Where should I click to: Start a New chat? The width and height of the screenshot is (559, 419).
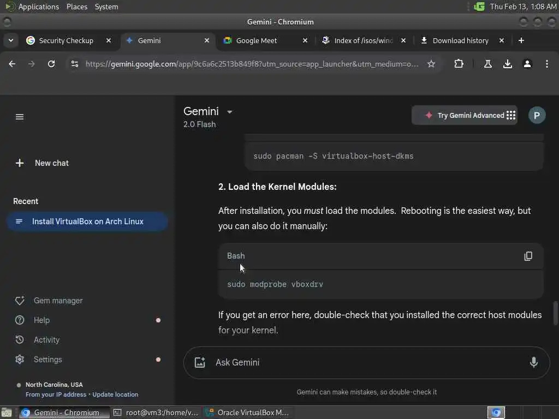click(x=52, y=163)
